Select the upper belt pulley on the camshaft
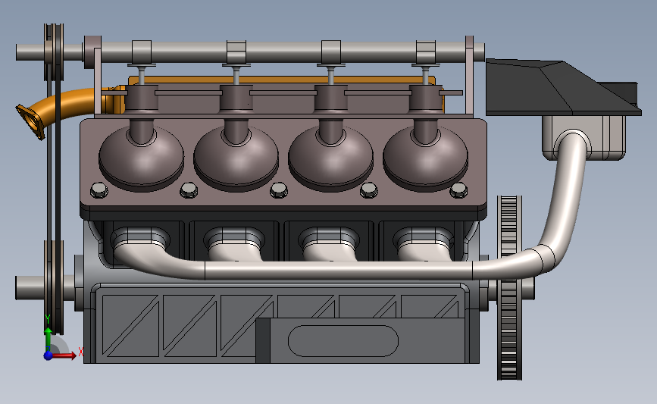 coord(54,52)
